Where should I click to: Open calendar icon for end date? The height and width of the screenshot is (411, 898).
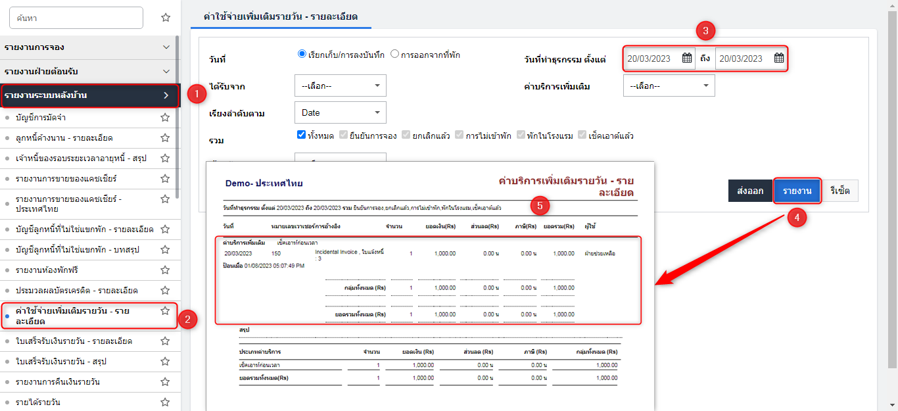[x=779, y=58]
